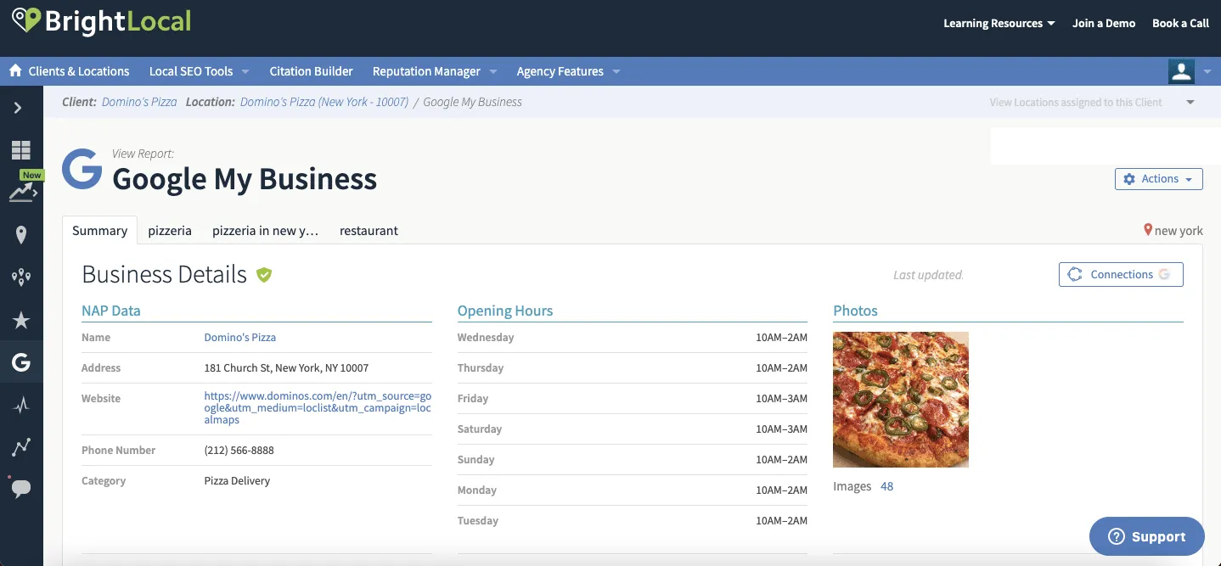1221x566 pixels.
Task: Open the dominos.com website URL link
Action: click(318, 408)
